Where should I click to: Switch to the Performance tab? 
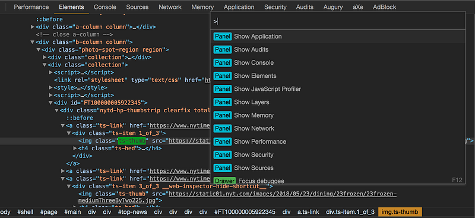point(31,7)
